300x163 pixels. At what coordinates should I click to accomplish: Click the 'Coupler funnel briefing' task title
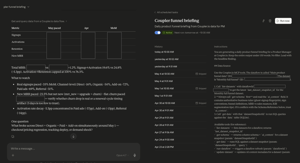(177, 20)
